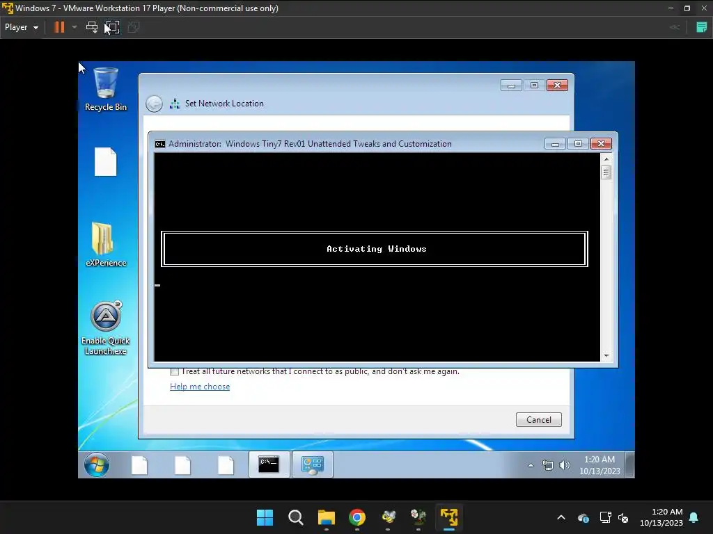Screen dimensions: 713x534
Task: Send Ctrl+Alt+Del to the virtual machine
Action: coord(92,27)
